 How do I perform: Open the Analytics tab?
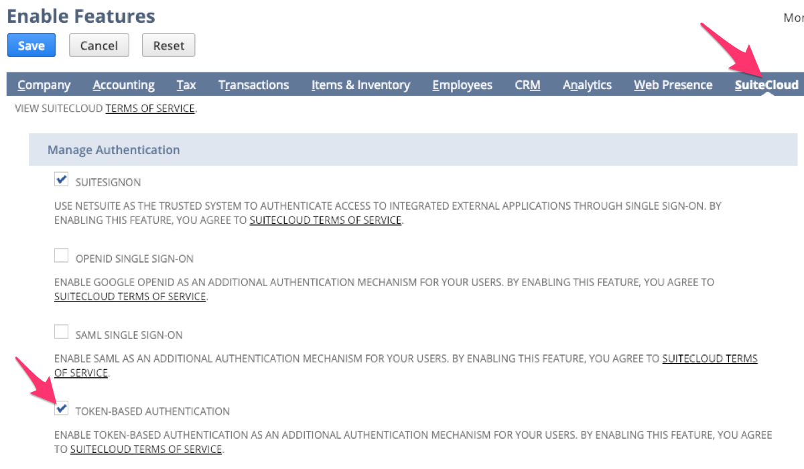click(x=588, y=85)
